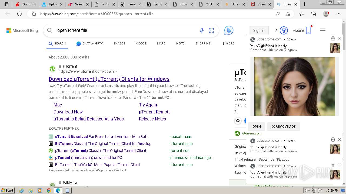The height and width of the screenshot is (194, 346).
Task: Open BitTorrent Classic Original Torrent Client link
Action: (x=103, y=144)
